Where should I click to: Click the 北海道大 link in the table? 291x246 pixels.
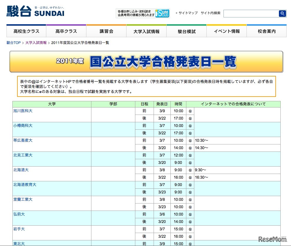tap(21, 170)
